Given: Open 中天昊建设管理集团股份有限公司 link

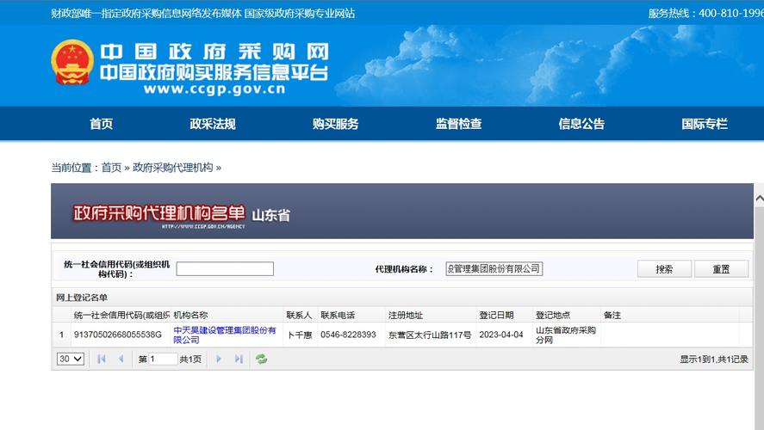Looking at the screenshot, I should click(x=225, y=335).
